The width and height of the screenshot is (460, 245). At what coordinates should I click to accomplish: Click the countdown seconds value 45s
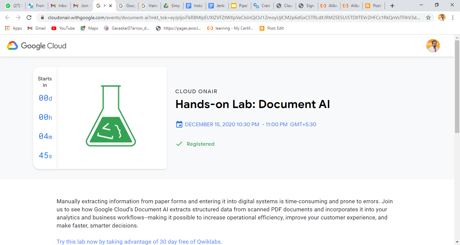[x=45, y=155]
